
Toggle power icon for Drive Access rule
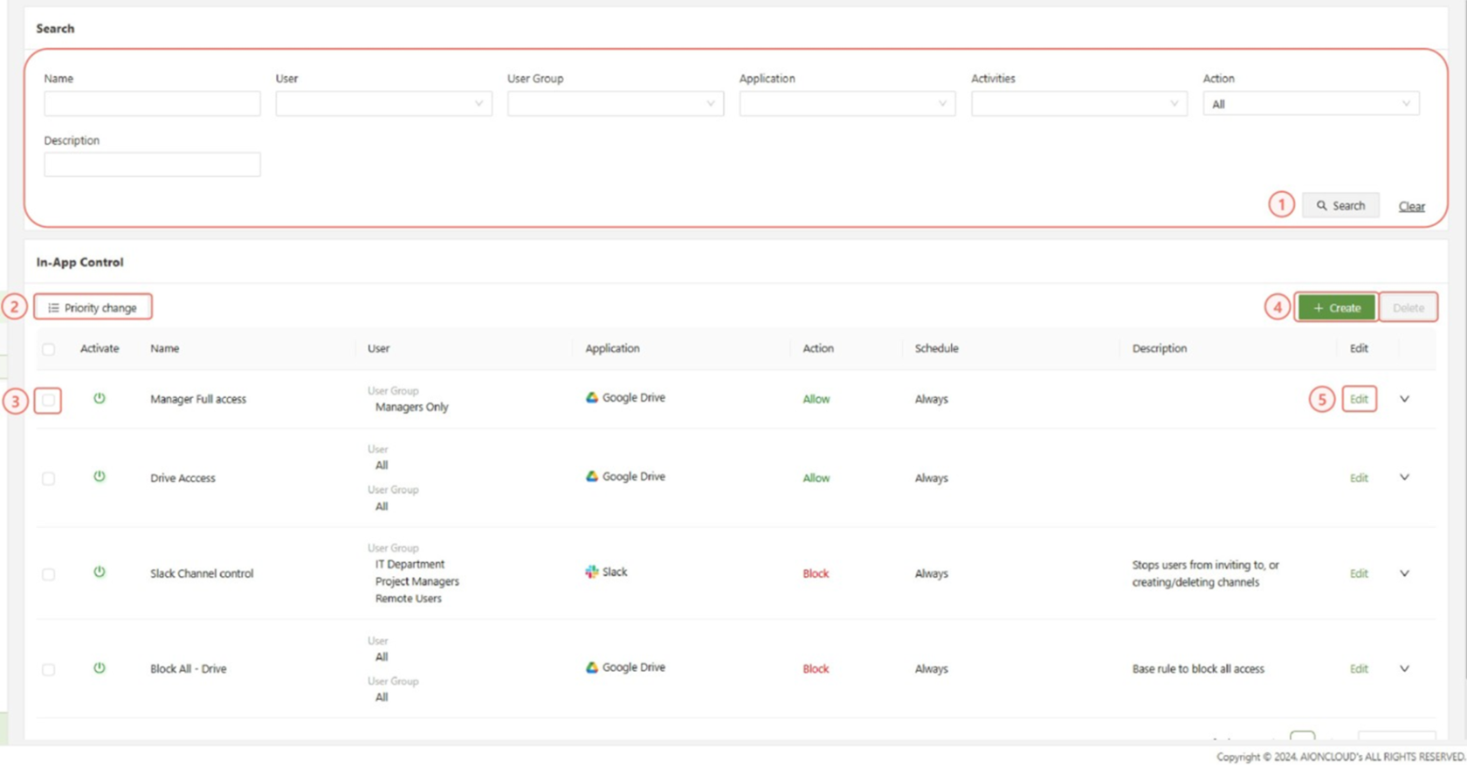tap(100, 477)
